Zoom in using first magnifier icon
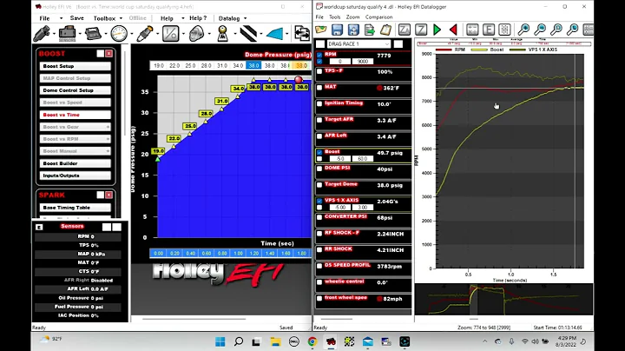Viewport: 625px width, 351px height. [523, 30]
